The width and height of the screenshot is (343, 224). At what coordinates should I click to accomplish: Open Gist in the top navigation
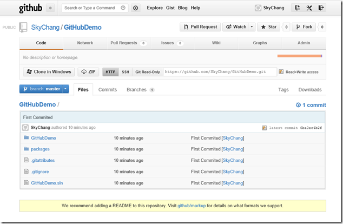click(170, 8)
